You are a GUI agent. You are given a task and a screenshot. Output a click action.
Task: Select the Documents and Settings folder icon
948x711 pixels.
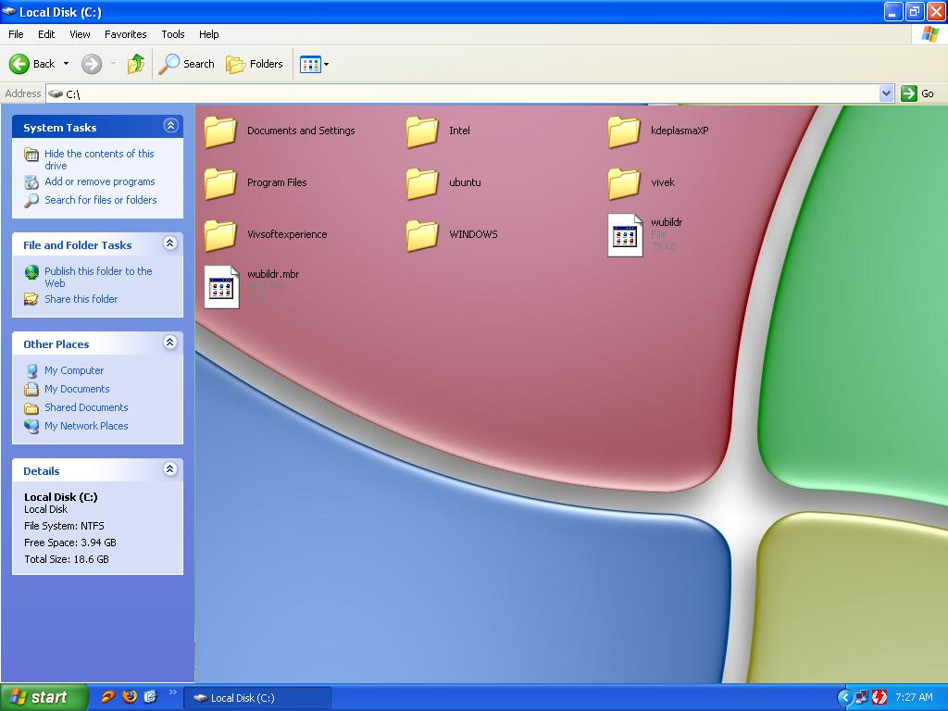tap(220, 131)
